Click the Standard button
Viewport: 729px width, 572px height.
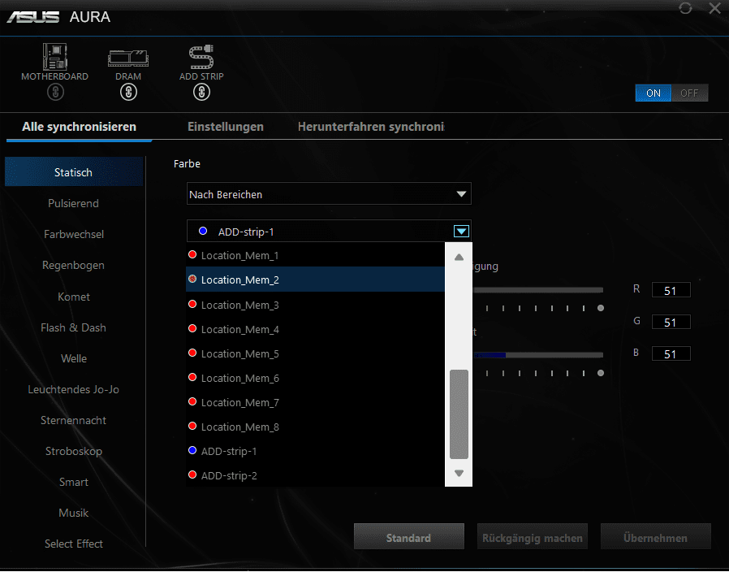click(x=408, y=538)
